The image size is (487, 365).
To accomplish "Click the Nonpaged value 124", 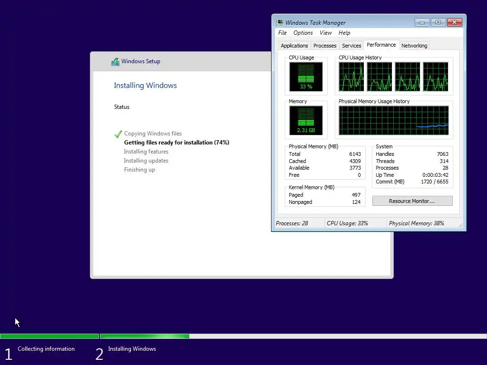I will [x=356, y=202].
